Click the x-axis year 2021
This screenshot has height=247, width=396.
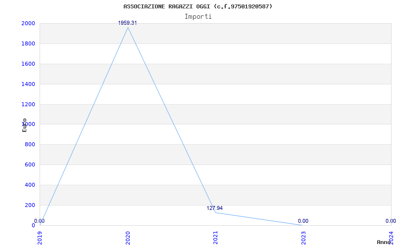216,238
